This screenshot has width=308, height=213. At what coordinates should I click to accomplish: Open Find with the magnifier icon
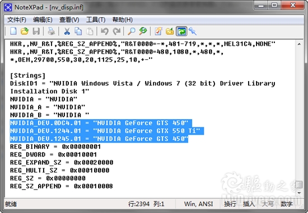tap(132, 31)
